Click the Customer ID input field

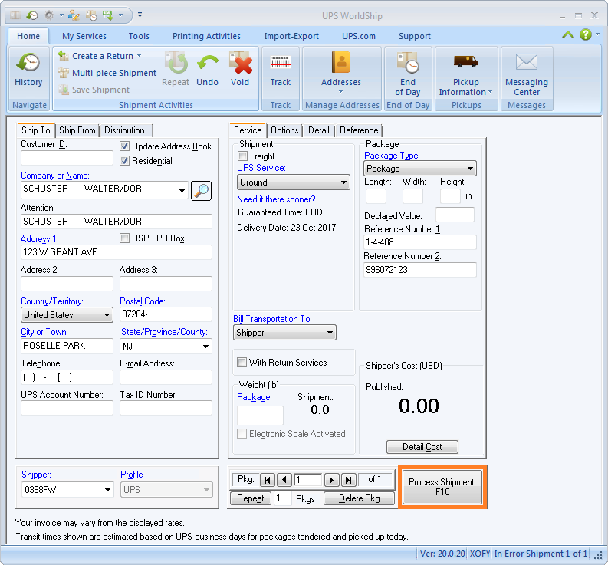[x=67, y=158]
